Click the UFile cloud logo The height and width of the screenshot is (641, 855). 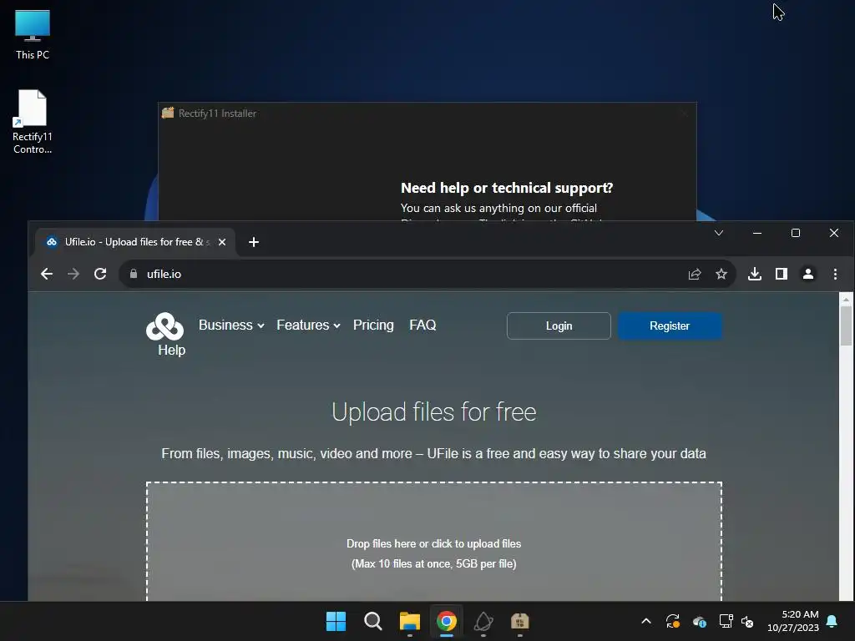164,326
